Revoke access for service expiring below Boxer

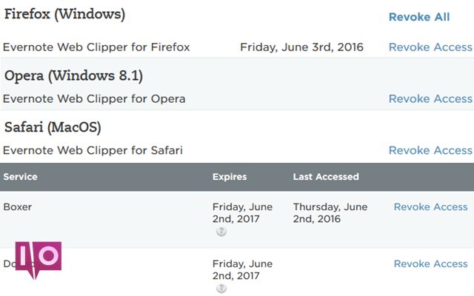click(x=431, y=263)
